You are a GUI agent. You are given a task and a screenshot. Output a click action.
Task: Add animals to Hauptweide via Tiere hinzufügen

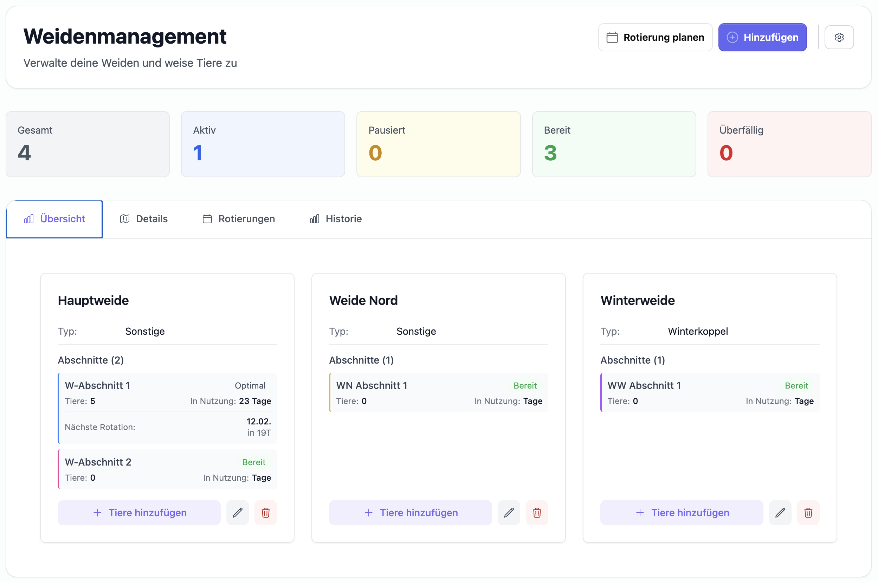click(x=139, y=513)
